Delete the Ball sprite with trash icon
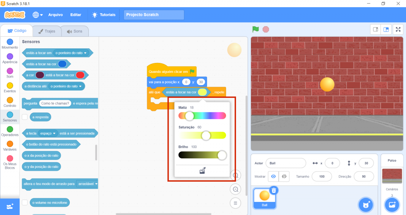Screen dimensions: 406x215 274,190
